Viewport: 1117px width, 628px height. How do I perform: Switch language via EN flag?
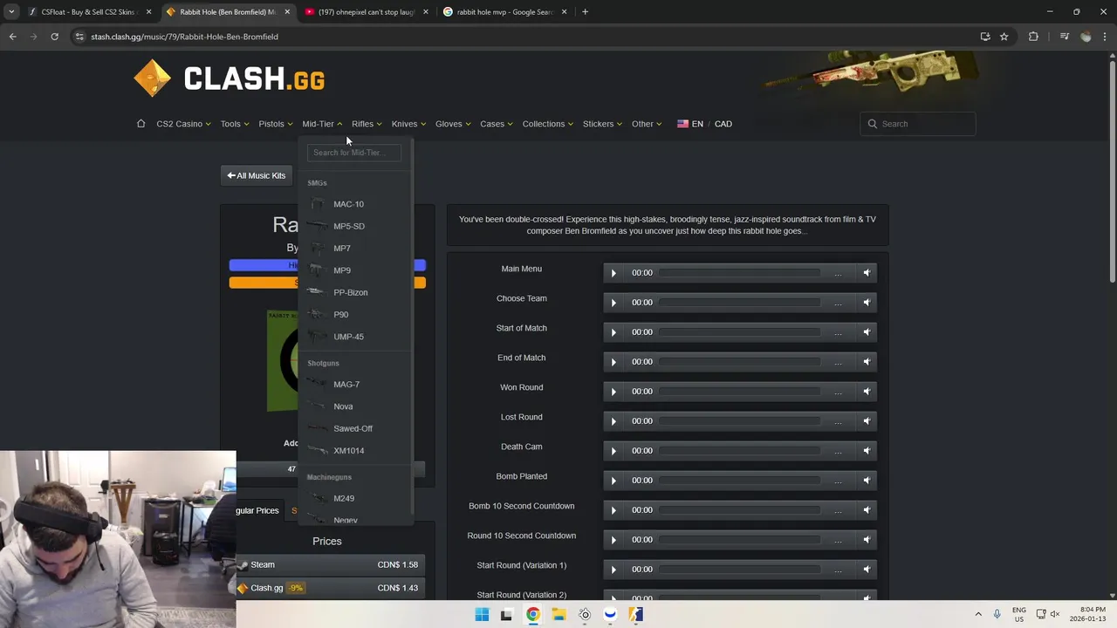pyautogui.click(x=690, y=124)
